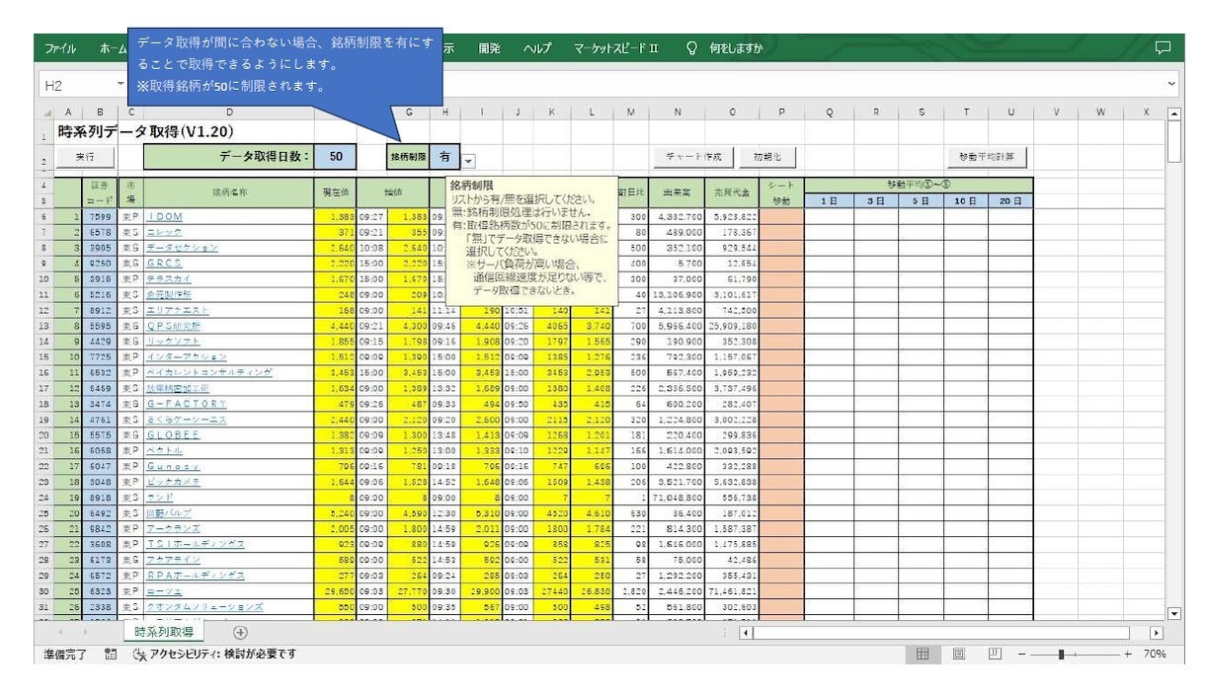Viewport: 1205px width, 695px height.
Task: Click the vertical scrollbar up arrow
Action: 1173,114
